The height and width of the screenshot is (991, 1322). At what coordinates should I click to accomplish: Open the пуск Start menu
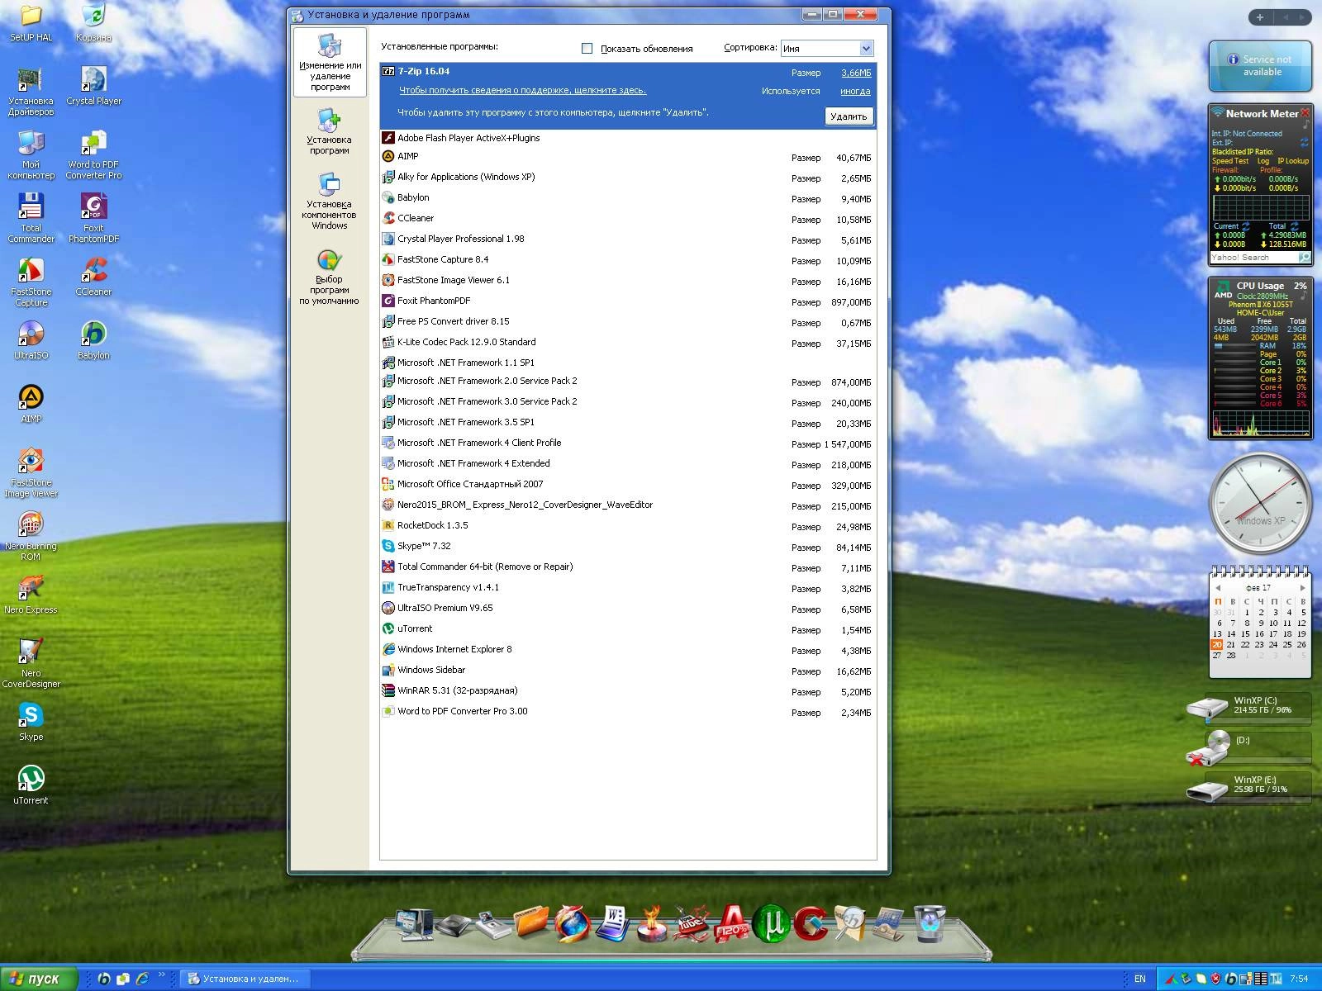38,979
